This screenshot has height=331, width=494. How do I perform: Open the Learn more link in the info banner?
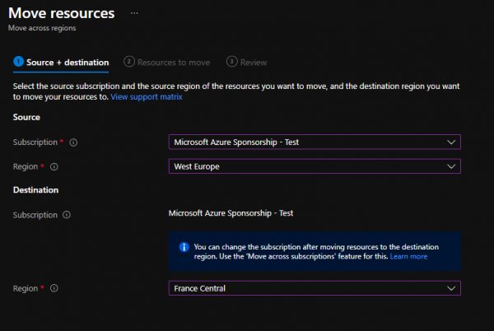[x=408, y=256]
